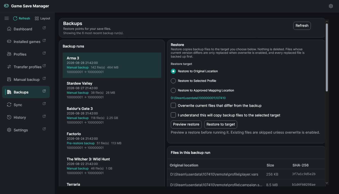Click the Backups library icon
Viewport: 339px width, 194px height.
[x=9, y=92]
